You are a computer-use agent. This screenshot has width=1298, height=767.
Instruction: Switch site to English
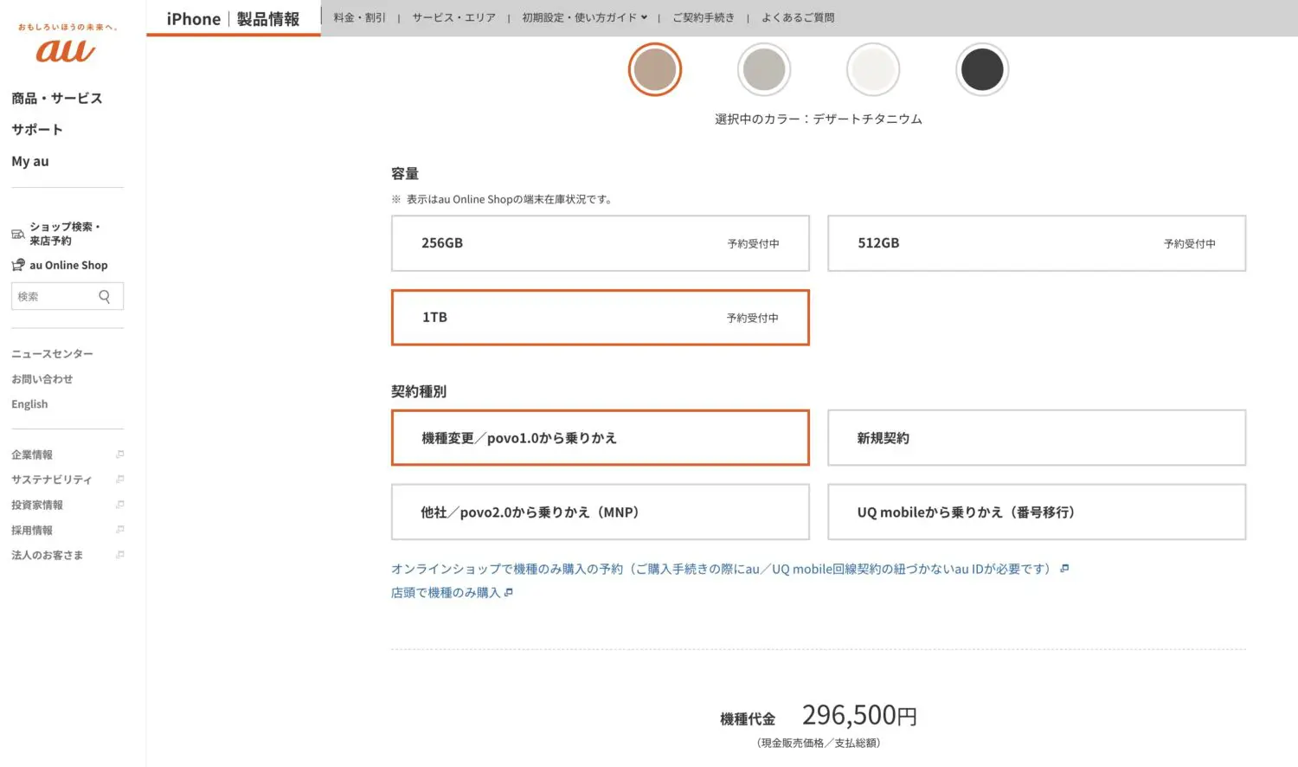point(29,404)
